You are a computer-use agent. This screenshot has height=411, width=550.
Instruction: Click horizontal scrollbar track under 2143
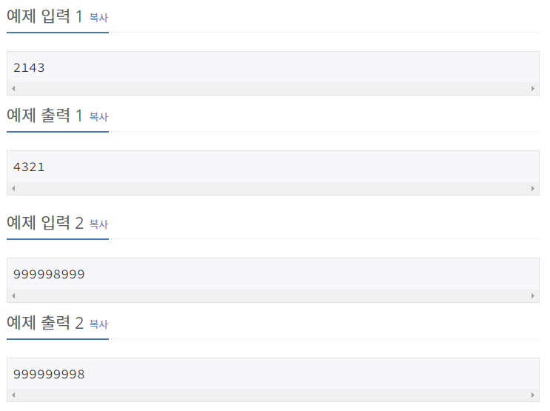tap(273, 88)
